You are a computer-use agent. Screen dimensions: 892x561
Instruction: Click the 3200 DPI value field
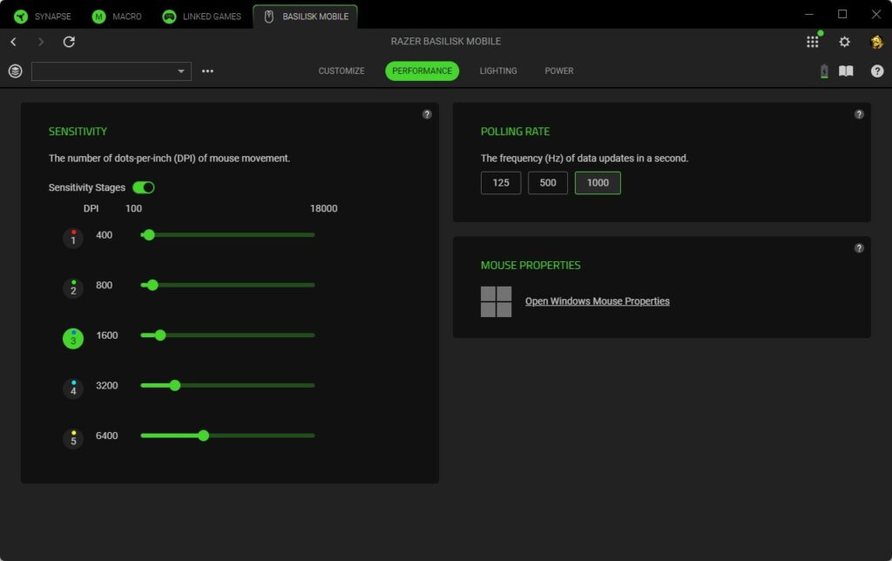tap(107, 385)
